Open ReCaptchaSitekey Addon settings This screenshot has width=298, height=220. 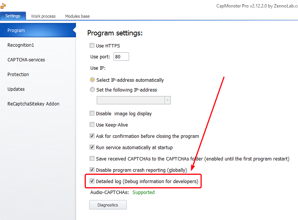tap(33, 104)
